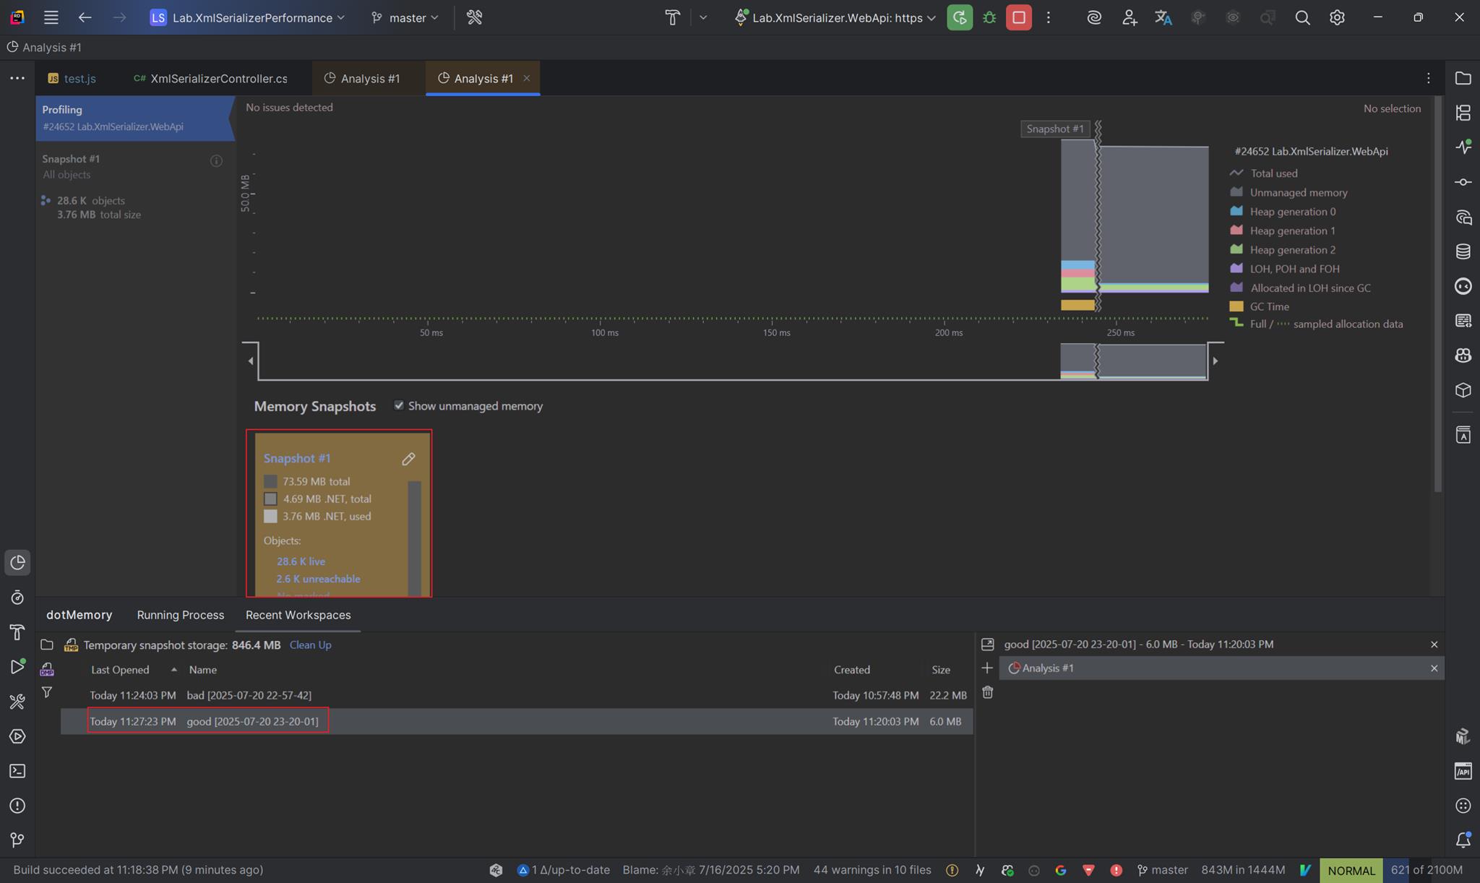This screenshot has width=1480, height=883.
Task: Open the master branch dropdown
Action: [405, 17]
